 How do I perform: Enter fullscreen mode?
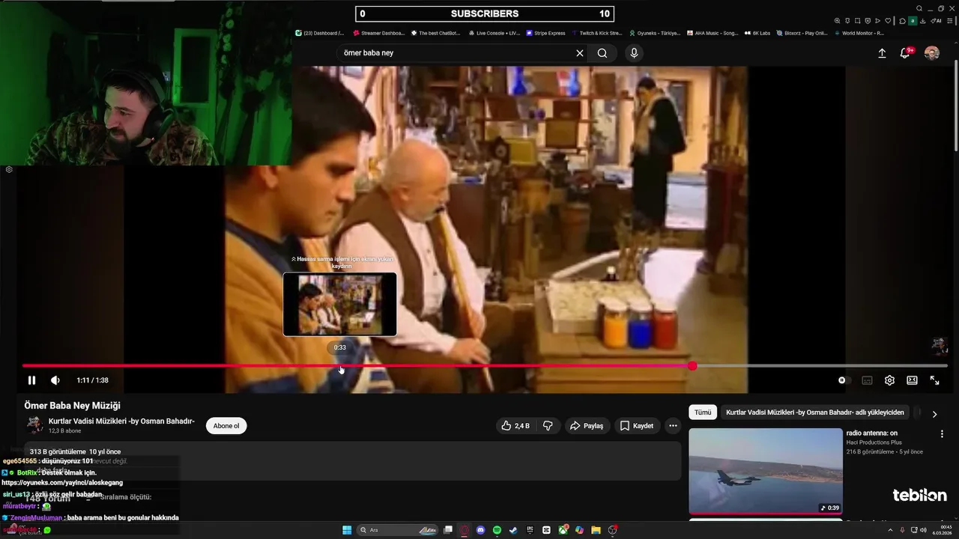pos(934,380)
